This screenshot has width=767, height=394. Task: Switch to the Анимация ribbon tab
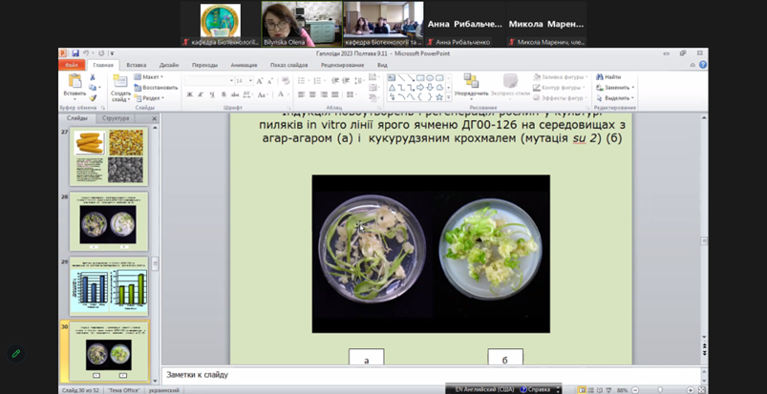point(244,65)
